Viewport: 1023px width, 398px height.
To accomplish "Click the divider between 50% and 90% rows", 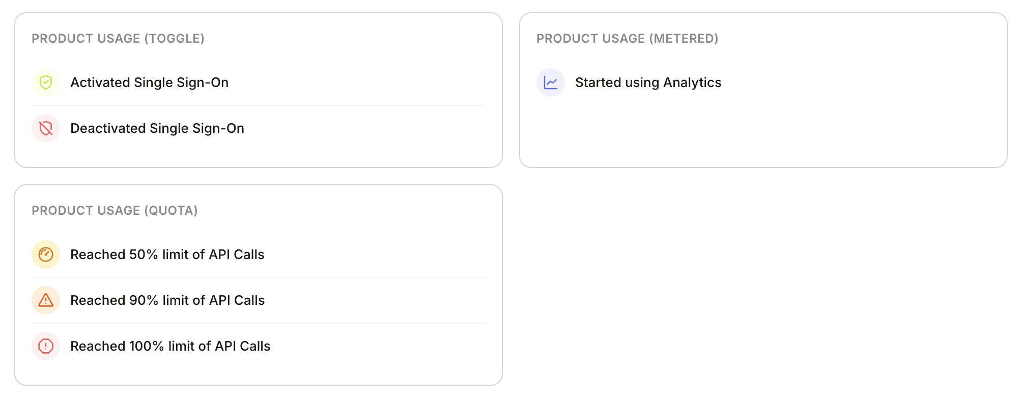I will tap(259, 277).
